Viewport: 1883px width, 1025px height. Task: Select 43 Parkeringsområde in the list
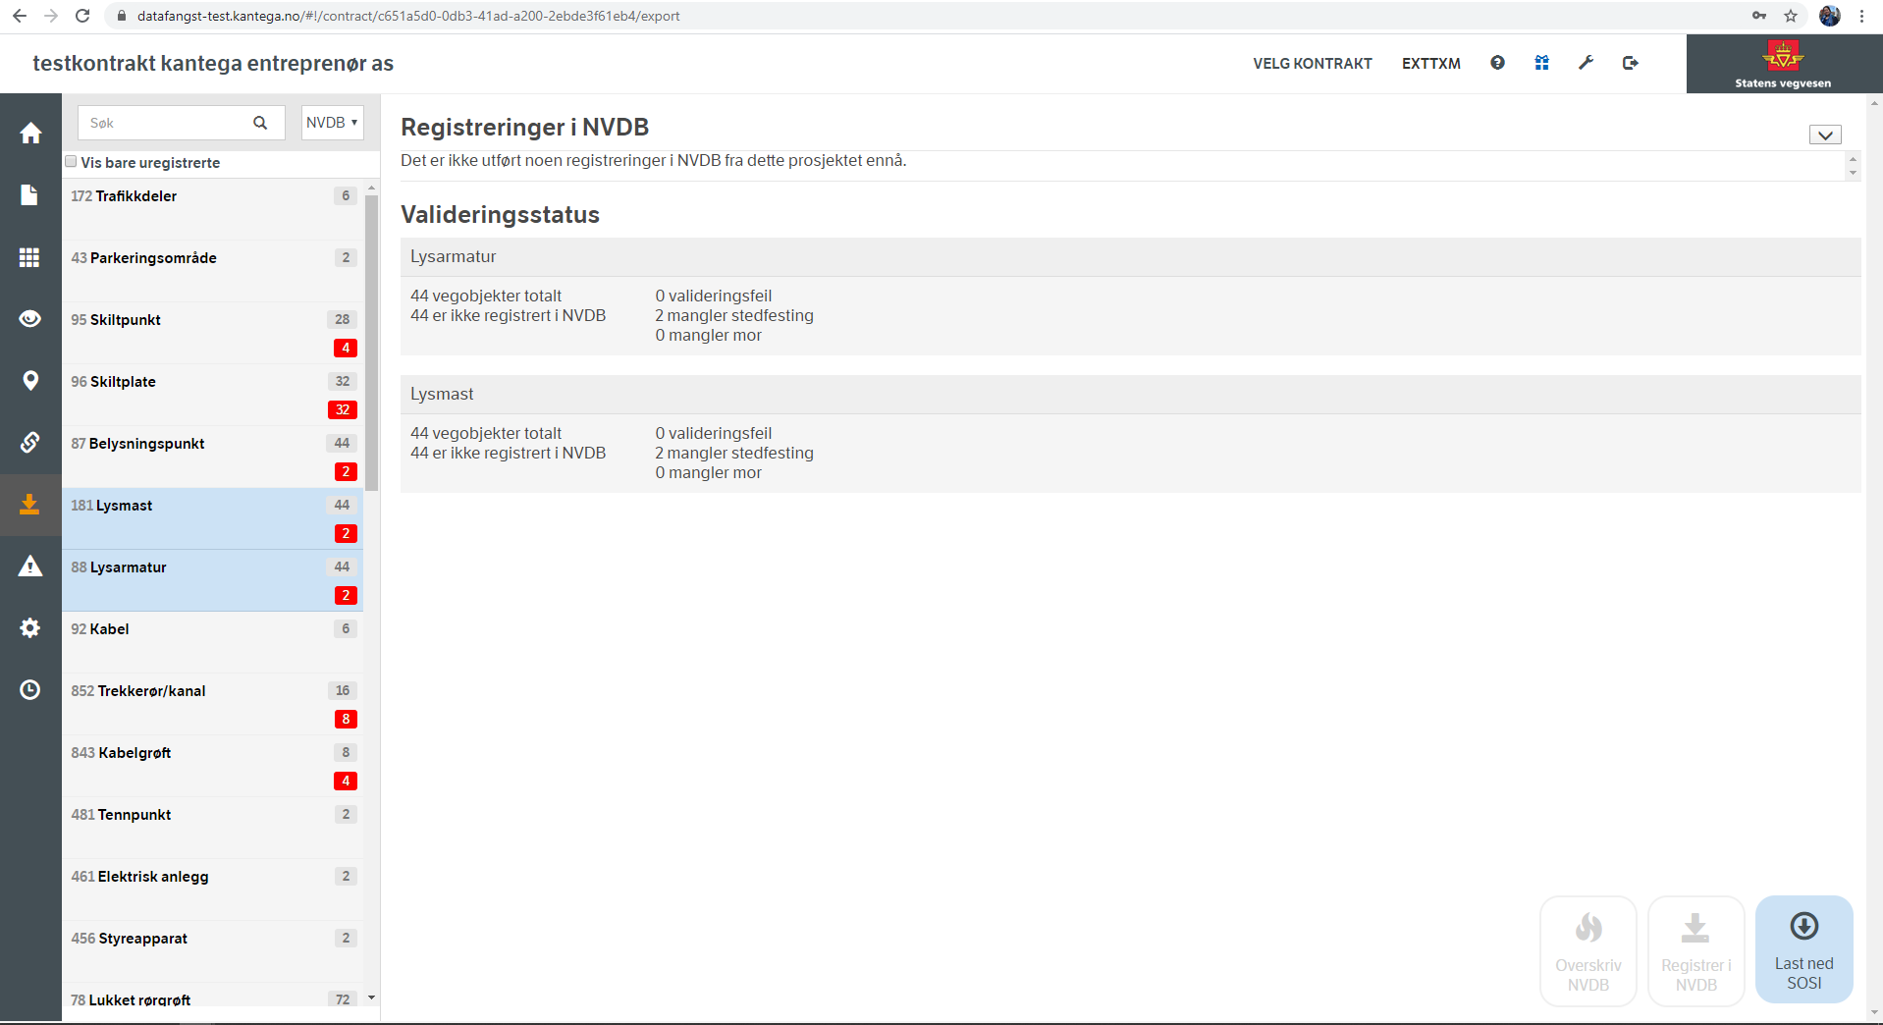point(212,271)
